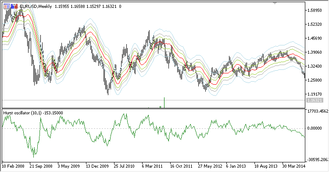The width and height of the screenshot is (329, 172).
Task: Click the chart shift triangle marker at top
Action: 275,3
